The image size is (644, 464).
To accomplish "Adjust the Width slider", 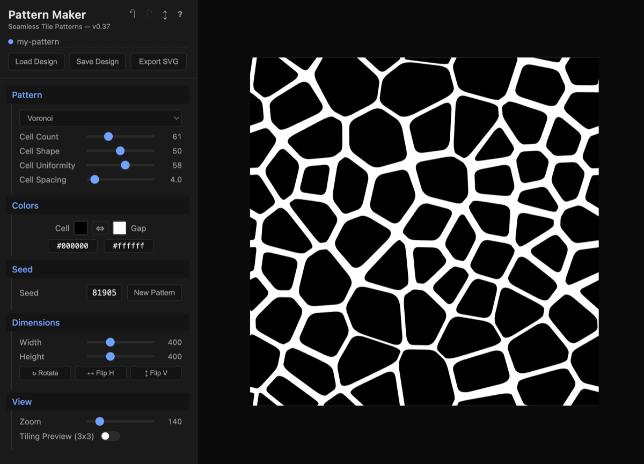I will 120,342.
